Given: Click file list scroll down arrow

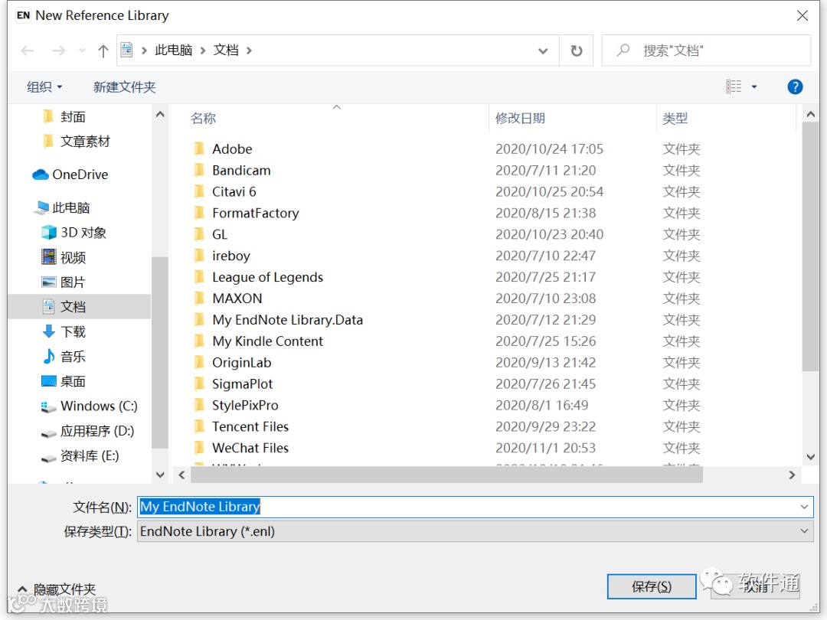Looking at the screenshot, I should pyautogui.click(x=811, y=456).
